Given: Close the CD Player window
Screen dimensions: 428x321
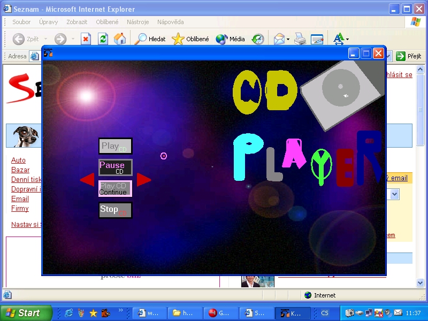Looking at the screenshot, I should pos(378,53).
